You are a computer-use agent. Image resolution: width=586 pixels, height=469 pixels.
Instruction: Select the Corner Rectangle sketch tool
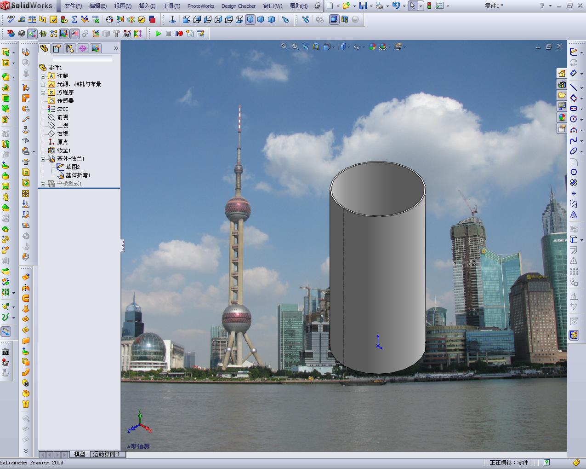click(x=574, y=98)
